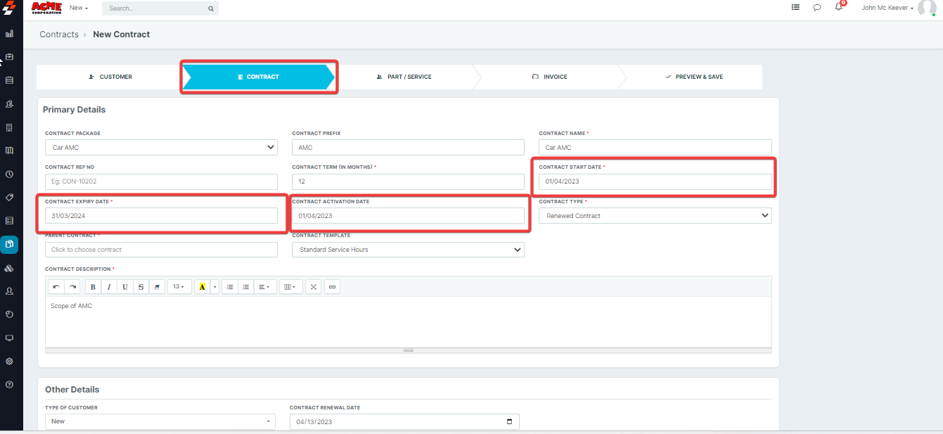Click the dashboard bar chart sidebar icon
Image resolution: width=943 pixels, height=434 pixels.
point(9,33)
